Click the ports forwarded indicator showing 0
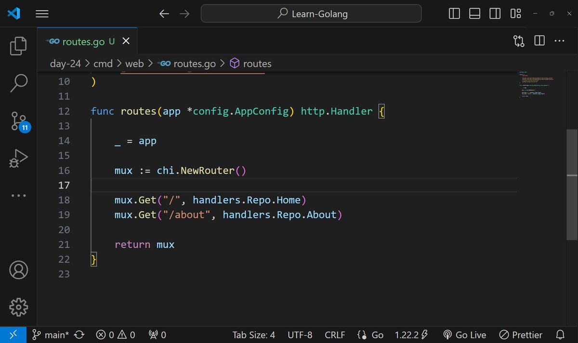The image size is (578, 343). click(158, 335)
